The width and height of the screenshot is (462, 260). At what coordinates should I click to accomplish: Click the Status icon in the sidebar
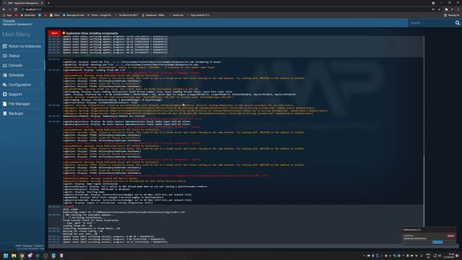[x=5, y=56]
